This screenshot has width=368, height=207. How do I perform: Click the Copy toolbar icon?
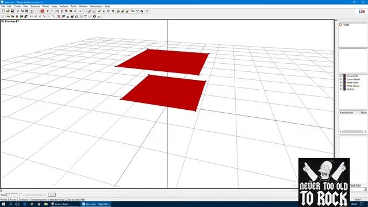(22, 11)
